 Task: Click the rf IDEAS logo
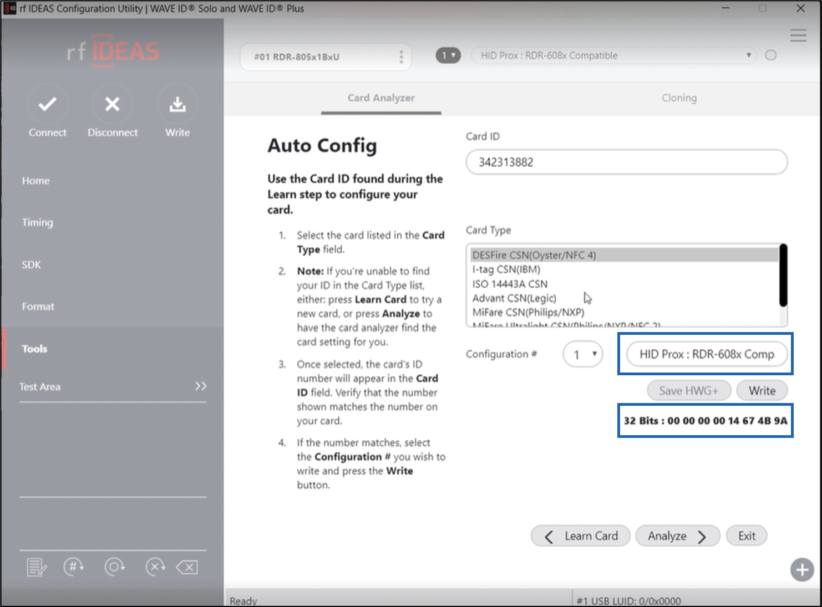113,52
